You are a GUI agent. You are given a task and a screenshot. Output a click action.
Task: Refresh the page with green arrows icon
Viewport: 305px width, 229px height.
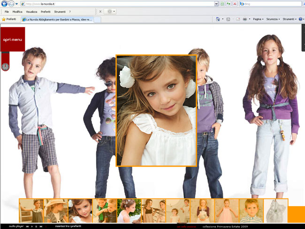229,4
